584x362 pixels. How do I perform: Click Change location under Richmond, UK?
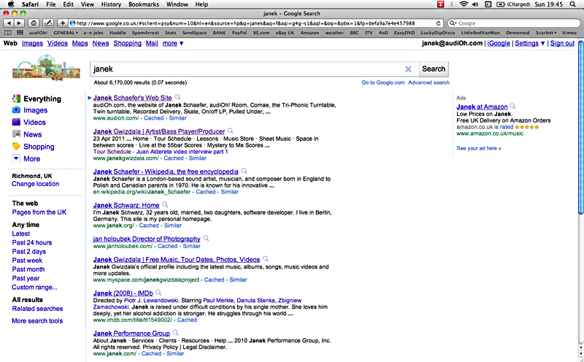point(35,184)
